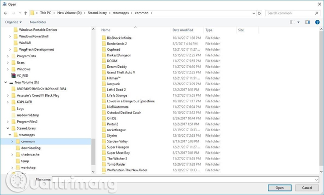Open the Help icon
This screenshot has width=324, height=195.
tap(317, 22)
